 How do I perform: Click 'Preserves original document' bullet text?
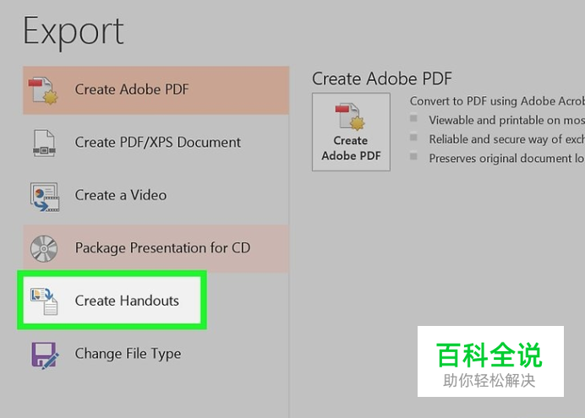tap(506, 159)
